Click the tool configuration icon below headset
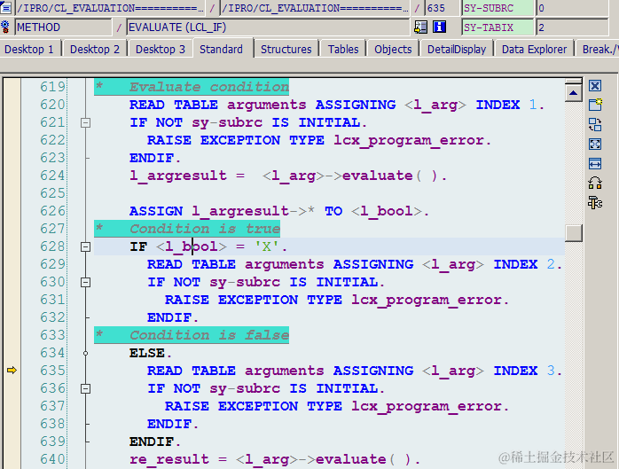 (x=595, y=203)
